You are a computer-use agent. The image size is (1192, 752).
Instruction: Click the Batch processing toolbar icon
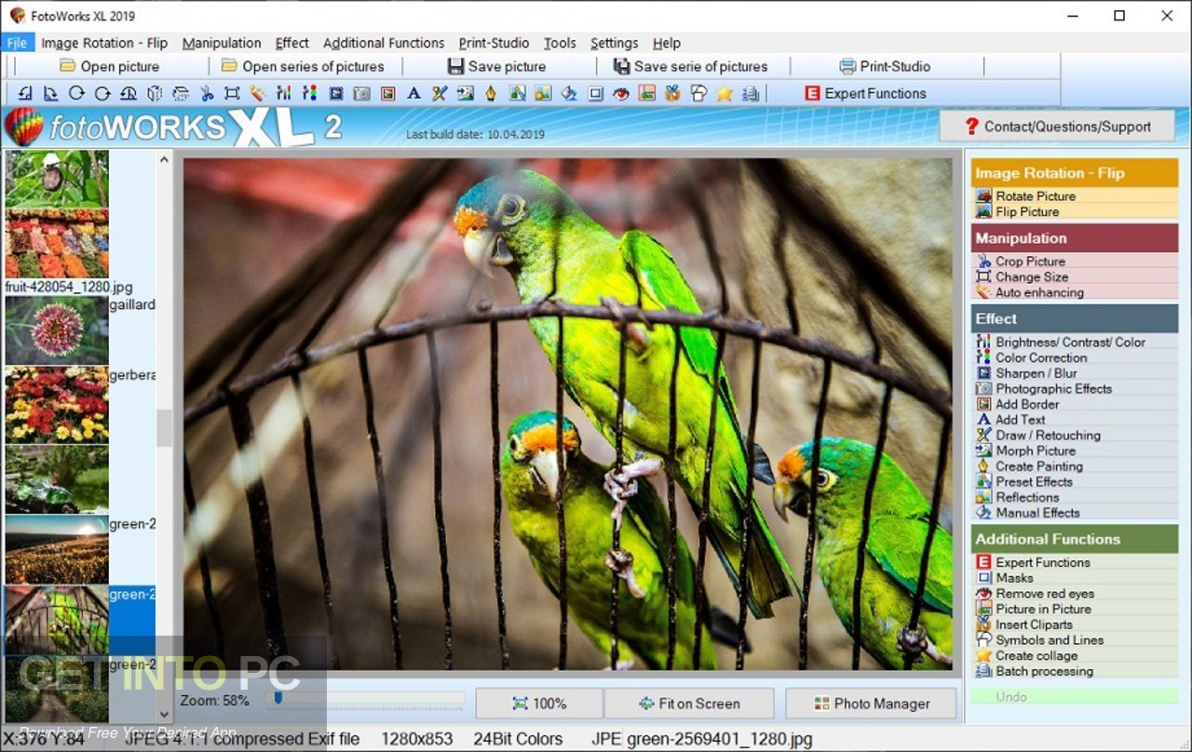751,93
